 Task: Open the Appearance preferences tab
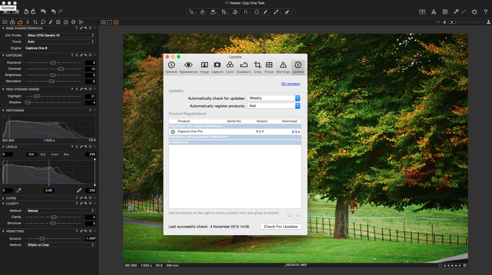pyautogui.click(x=188, y=67)
